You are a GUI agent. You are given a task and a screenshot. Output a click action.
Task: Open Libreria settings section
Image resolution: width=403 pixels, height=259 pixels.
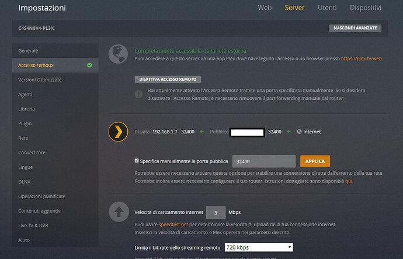pyautogui.click(x=55, y=109)
